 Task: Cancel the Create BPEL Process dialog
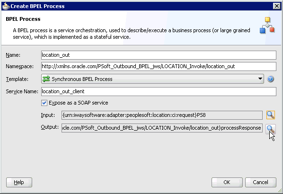(260, 182)
